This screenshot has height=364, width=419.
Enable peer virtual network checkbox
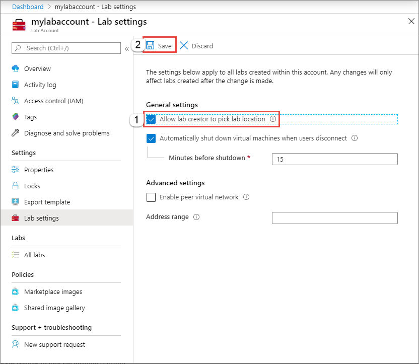coord(151,197)
